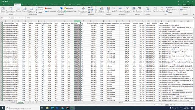The height and width of the screenshot is (110, 195).
Task: Insert a PivotTable (Сводная таблица)
Action: pos(3,10)
